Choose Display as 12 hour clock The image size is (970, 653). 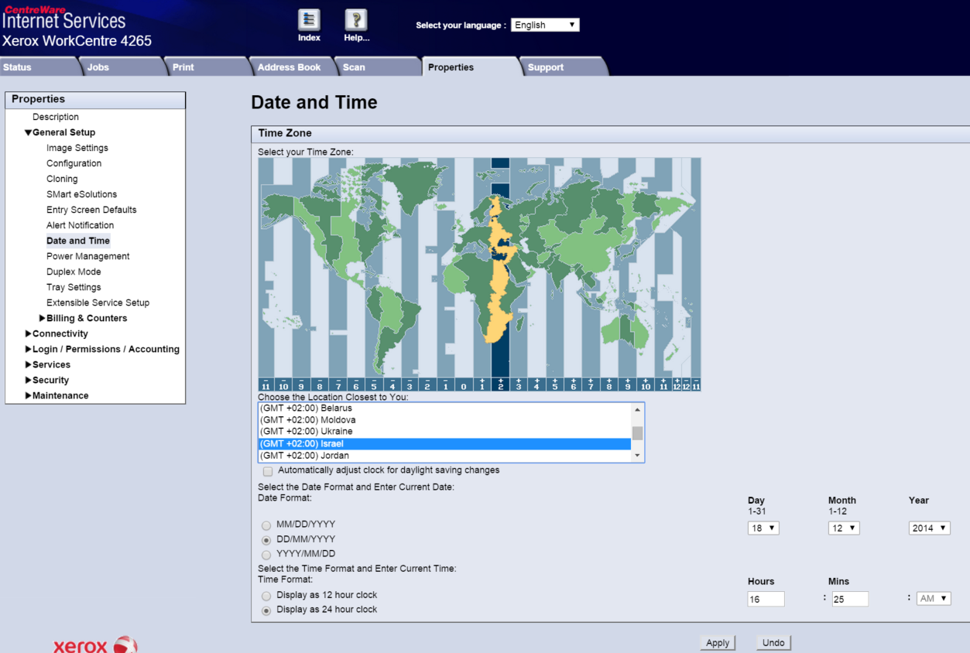coord(266,596)
